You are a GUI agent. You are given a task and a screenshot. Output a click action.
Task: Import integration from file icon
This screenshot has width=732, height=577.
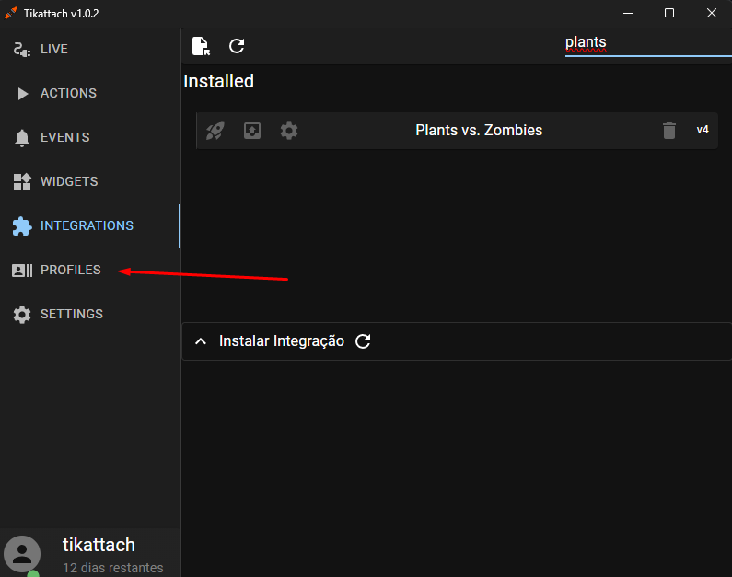(x=202, y=46)
